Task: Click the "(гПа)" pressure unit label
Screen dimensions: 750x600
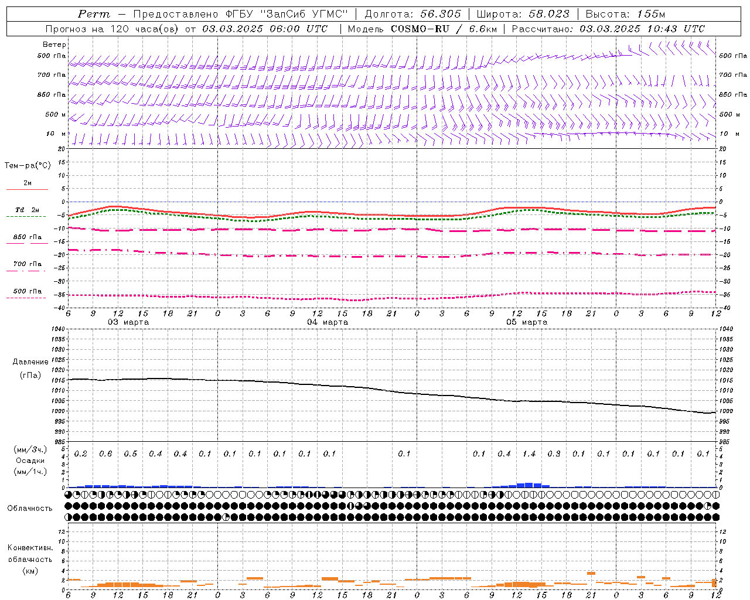Action: click(x=30, y=375)
